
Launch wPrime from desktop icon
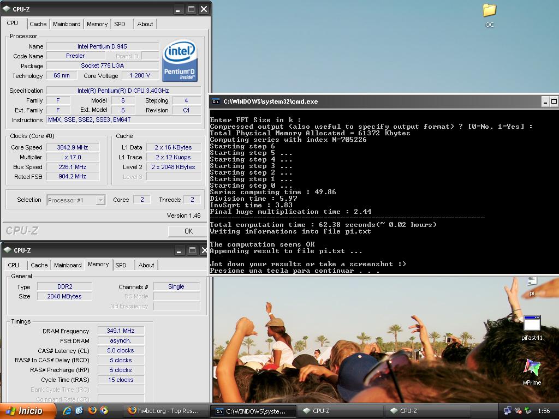click(x=532, y=372)
